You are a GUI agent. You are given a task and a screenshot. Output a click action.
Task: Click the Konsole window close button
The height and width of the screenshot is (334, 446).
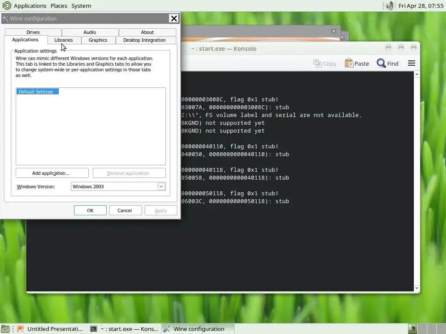414,47
